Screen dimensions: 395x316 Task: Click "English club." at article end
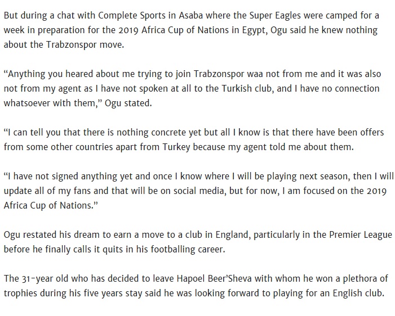point(358,293)
